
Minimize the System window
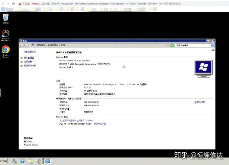point(207,41)
